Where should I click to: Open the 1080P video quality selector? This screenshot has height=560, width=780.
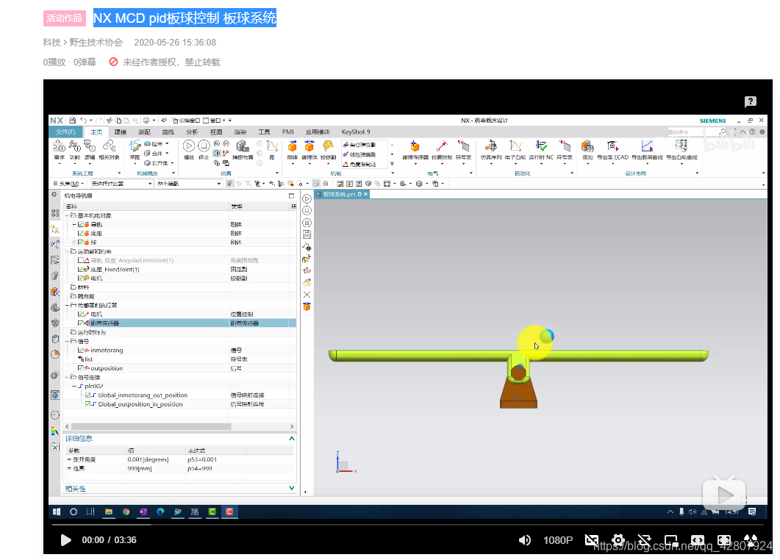[x=558, y=540]
